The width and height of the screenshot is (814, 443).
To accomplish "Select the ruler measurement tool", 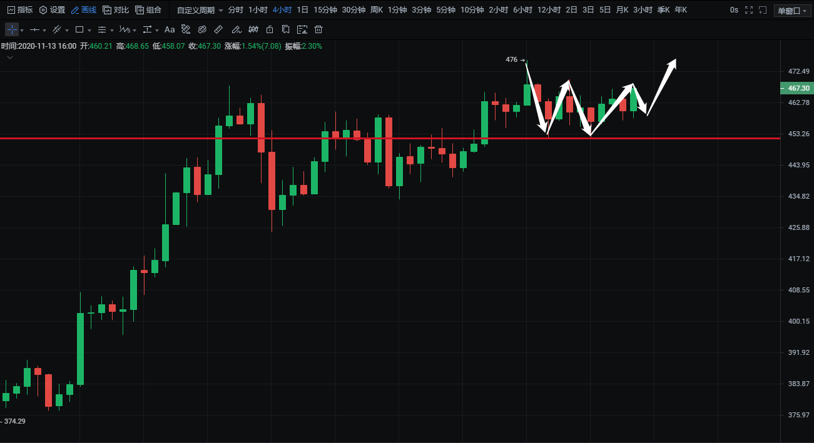I will coord(218,29).
